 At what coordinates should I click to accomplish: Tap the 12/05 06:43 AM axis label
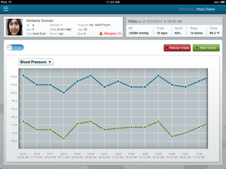[x=131, y=156]
